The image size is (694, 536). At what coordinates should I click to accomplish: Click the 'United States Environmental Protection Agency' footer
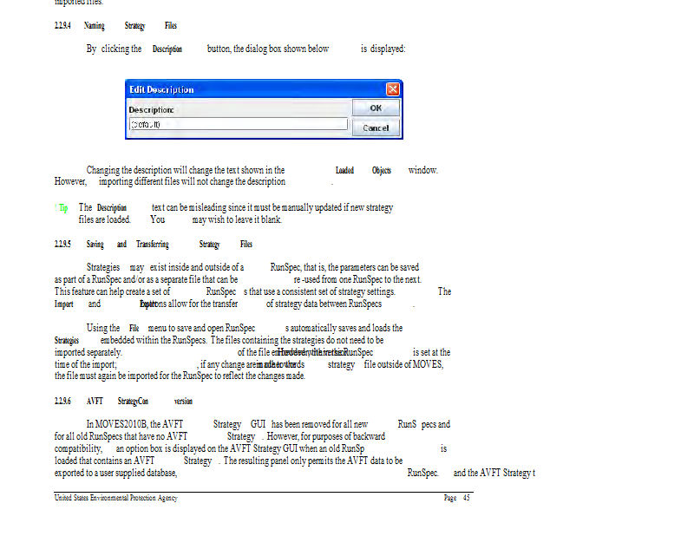tap(115, 499)
